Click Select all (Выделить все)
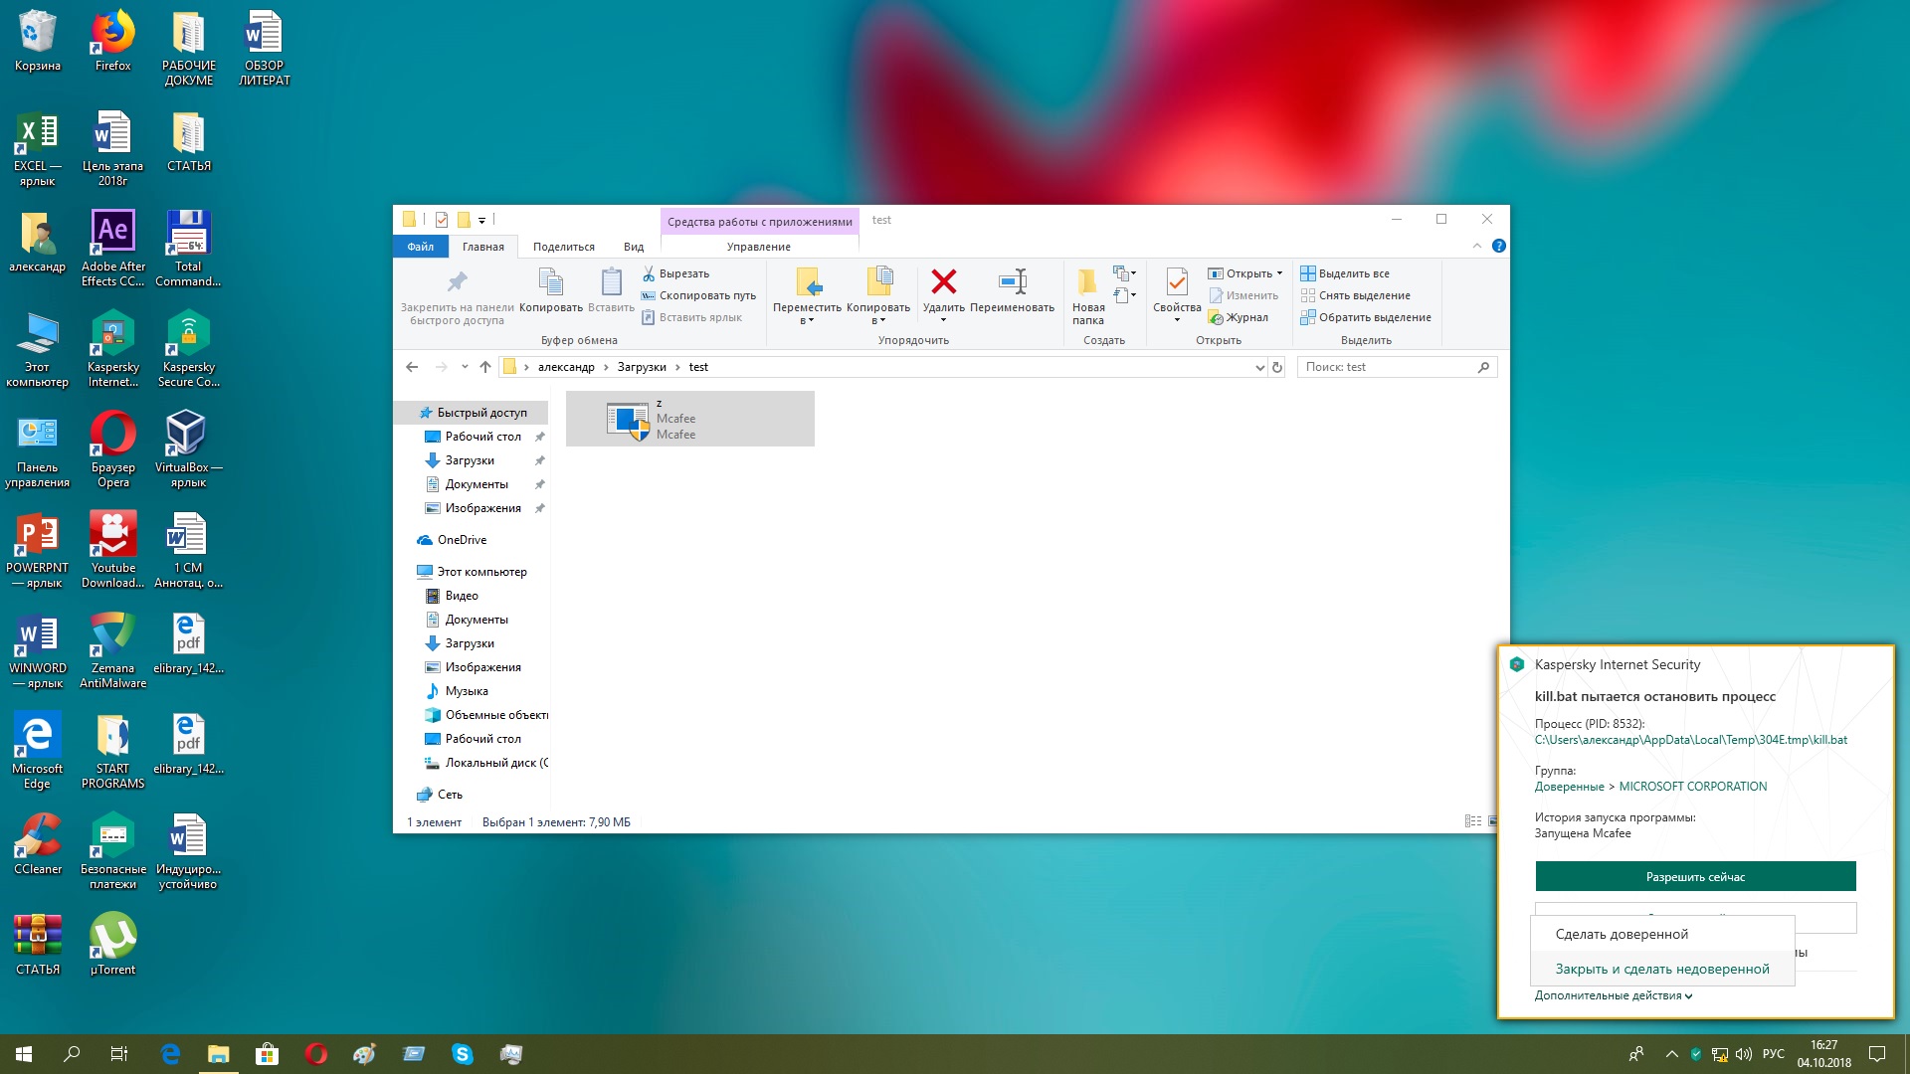Image resolution: width=1910 pixels, height=1074 pixels. (1353, 273)
